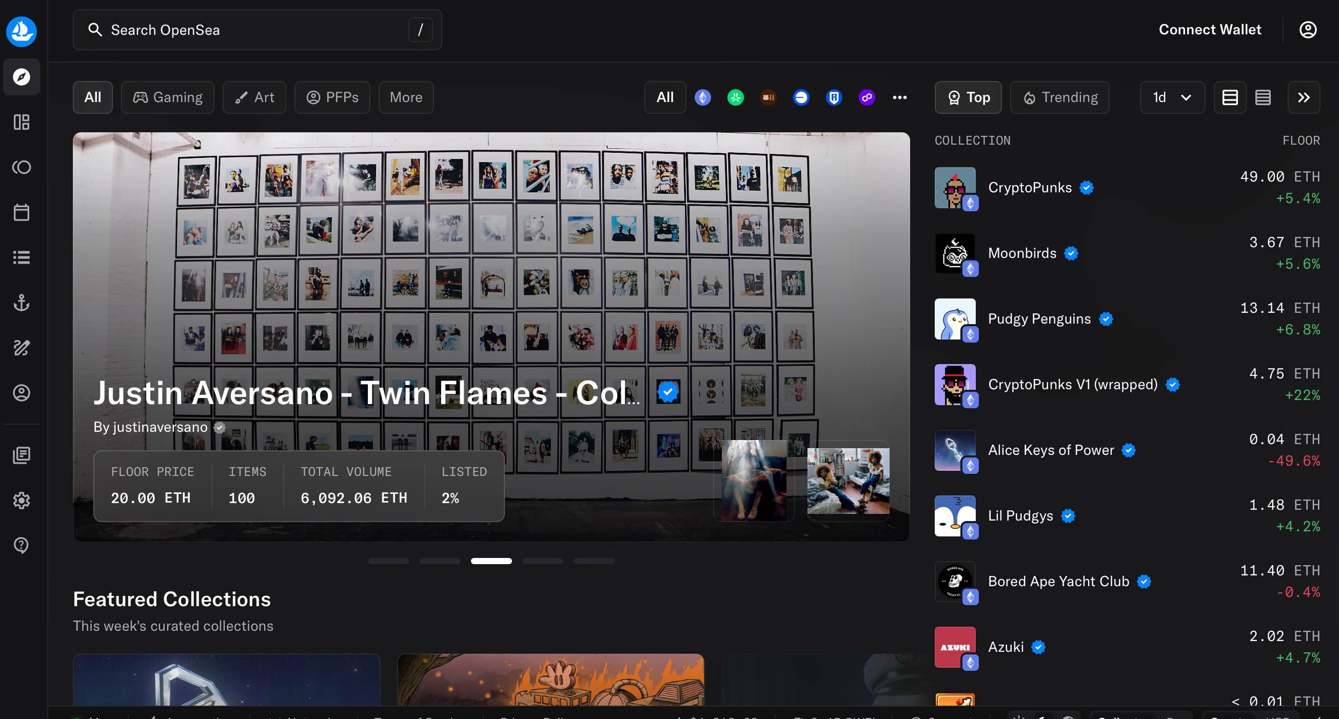This screenshot has height=719, width=1339.
Task: Select the PFPs category tab
Action: (332, 97)
